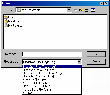Choose BladeGen Batch Input File (*.bgi)
This screenshot has height=95, width=110.
[52, 73]
